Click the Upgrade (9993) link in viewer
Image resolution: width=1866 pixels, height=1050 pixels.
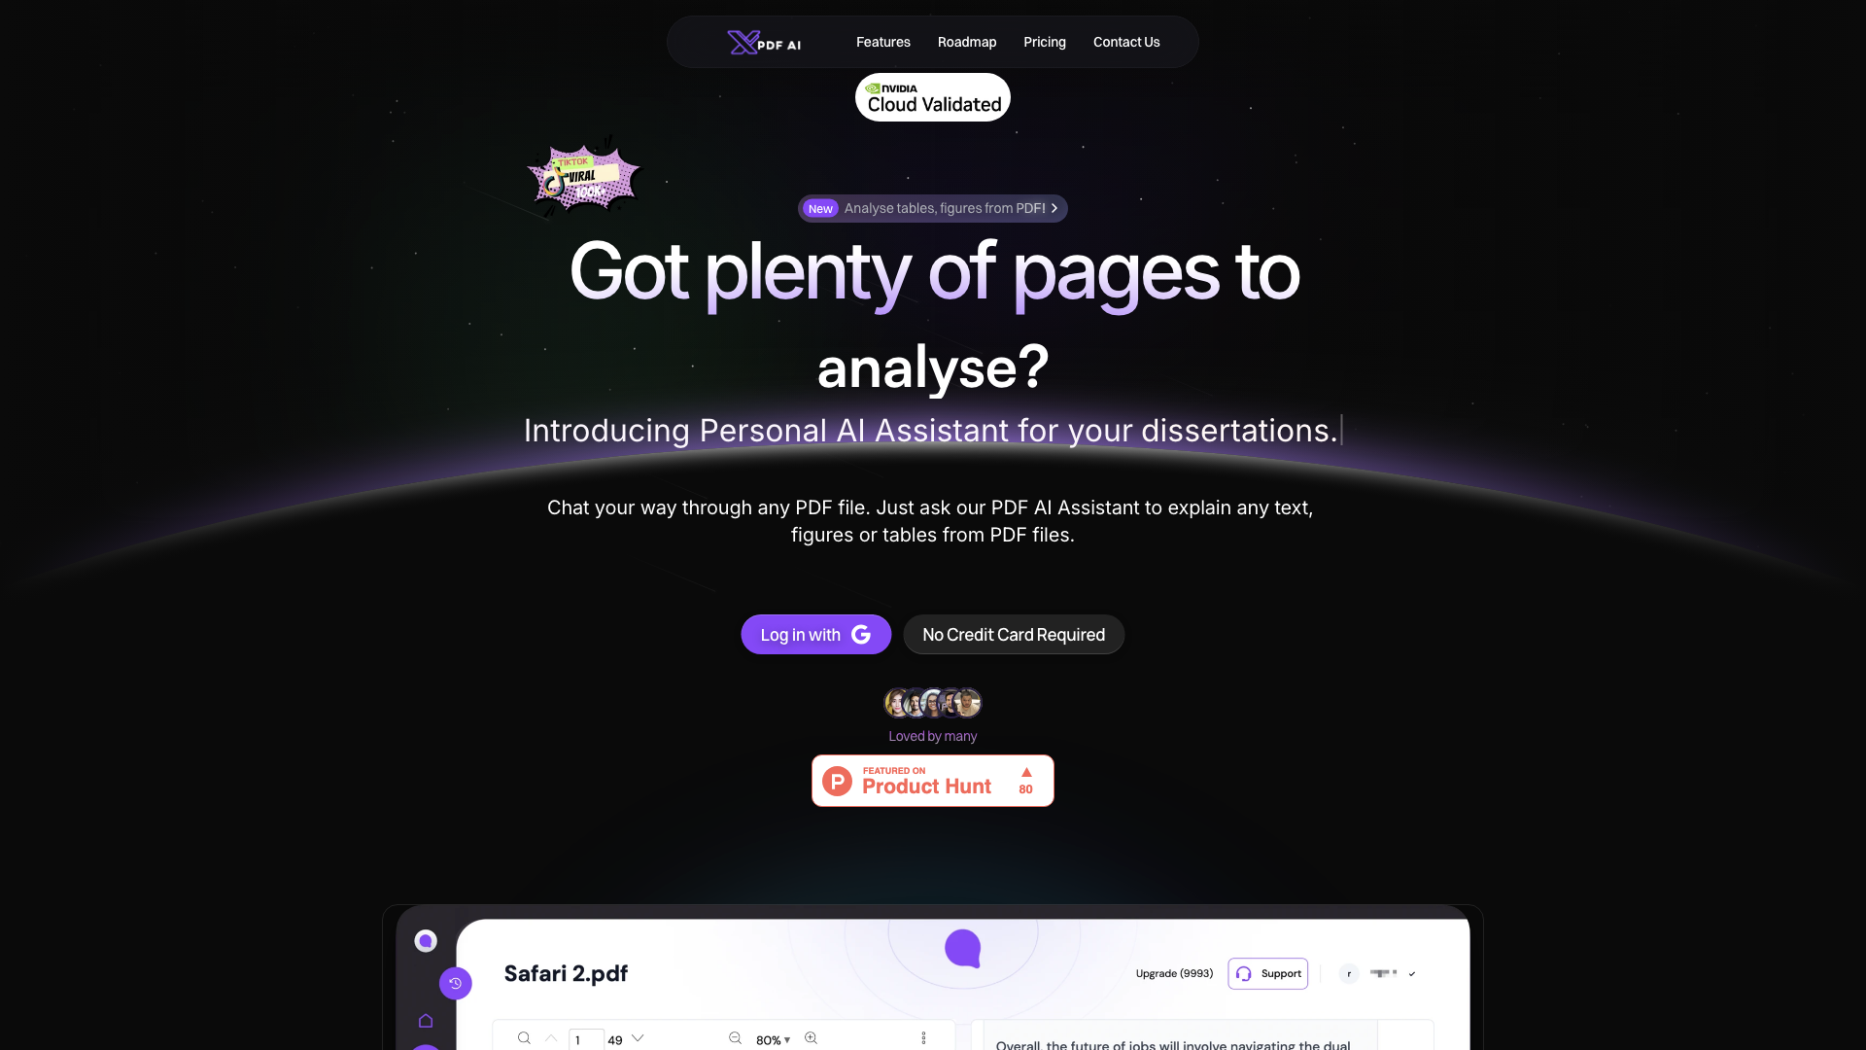tap(1174, 973)
